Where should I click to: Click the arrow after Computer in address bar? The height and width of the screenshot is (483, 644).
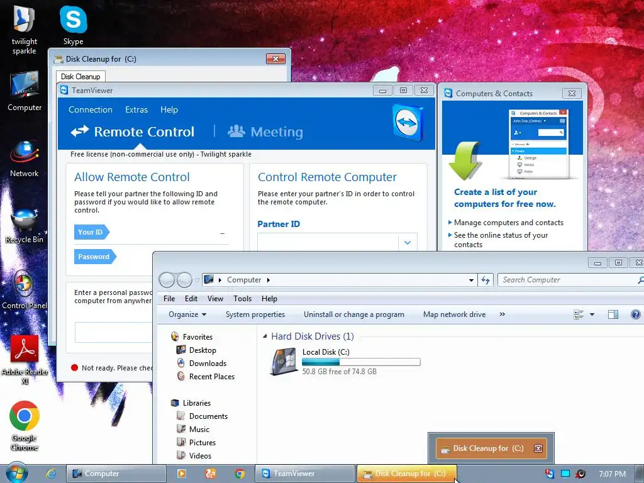268,280
